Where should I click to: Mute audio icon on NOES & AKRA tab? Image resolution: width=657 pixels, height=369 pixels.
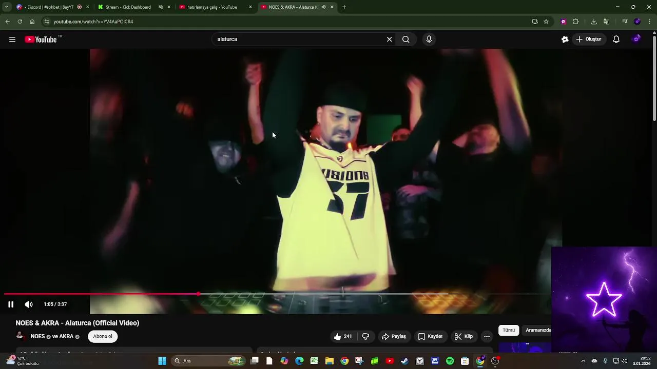coord(323,7)
